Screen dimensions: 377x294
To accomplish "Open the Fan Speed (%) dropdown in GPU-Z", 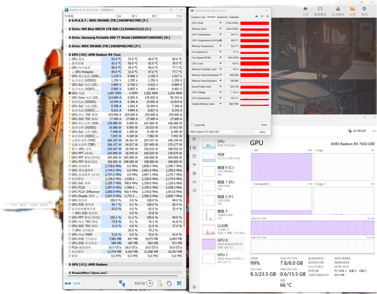I will tap(221, 52).
